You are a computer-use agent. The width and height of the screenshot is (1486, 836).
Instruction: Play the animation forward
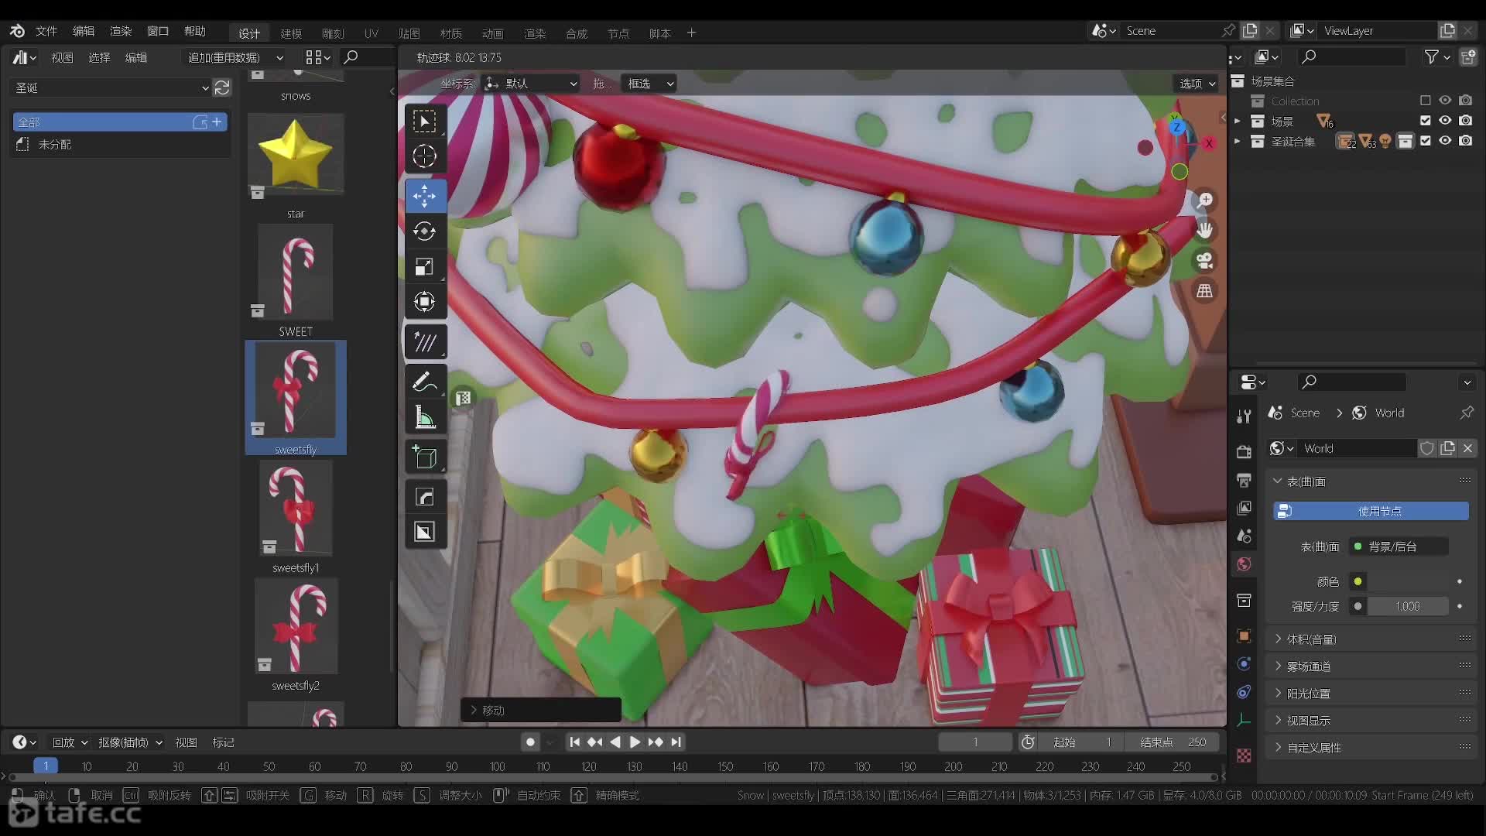coord(635,742)
